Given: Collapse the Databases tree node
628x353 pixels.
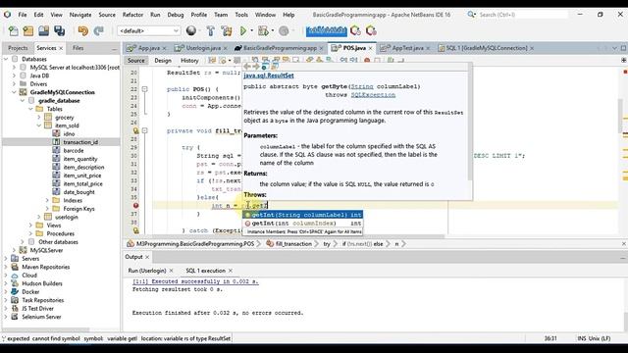Looking at the screenshot, I should tap(6, 59).
